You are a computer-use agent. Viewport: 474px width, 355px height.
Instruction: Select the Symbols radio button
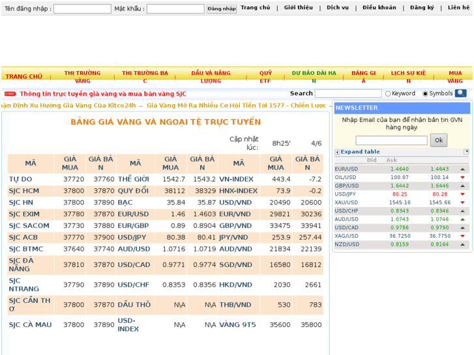pos(425,94)
